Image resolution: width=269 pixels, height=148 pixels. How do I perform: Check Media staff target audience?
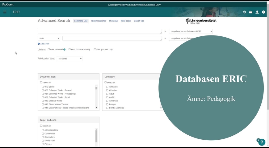coord(43,141)
